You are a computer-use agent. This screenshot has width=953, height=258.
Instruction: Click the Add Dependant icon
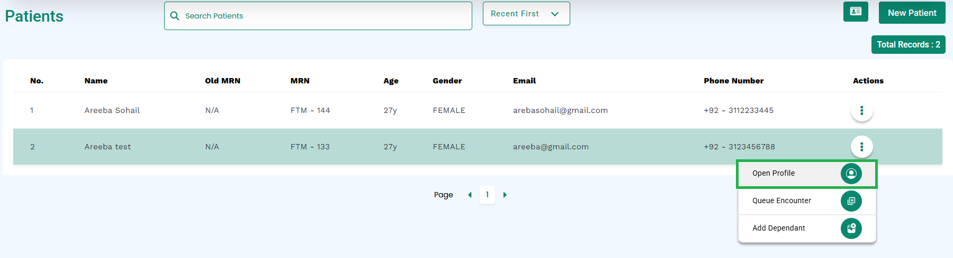[x=851, y=228]
